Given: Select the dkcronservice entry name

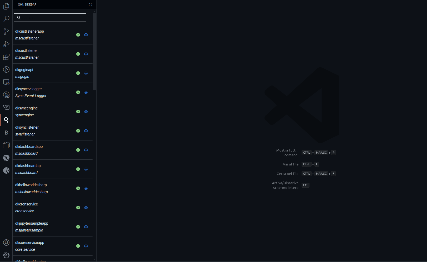Looking at the screenshot, I should coord(27,204).
